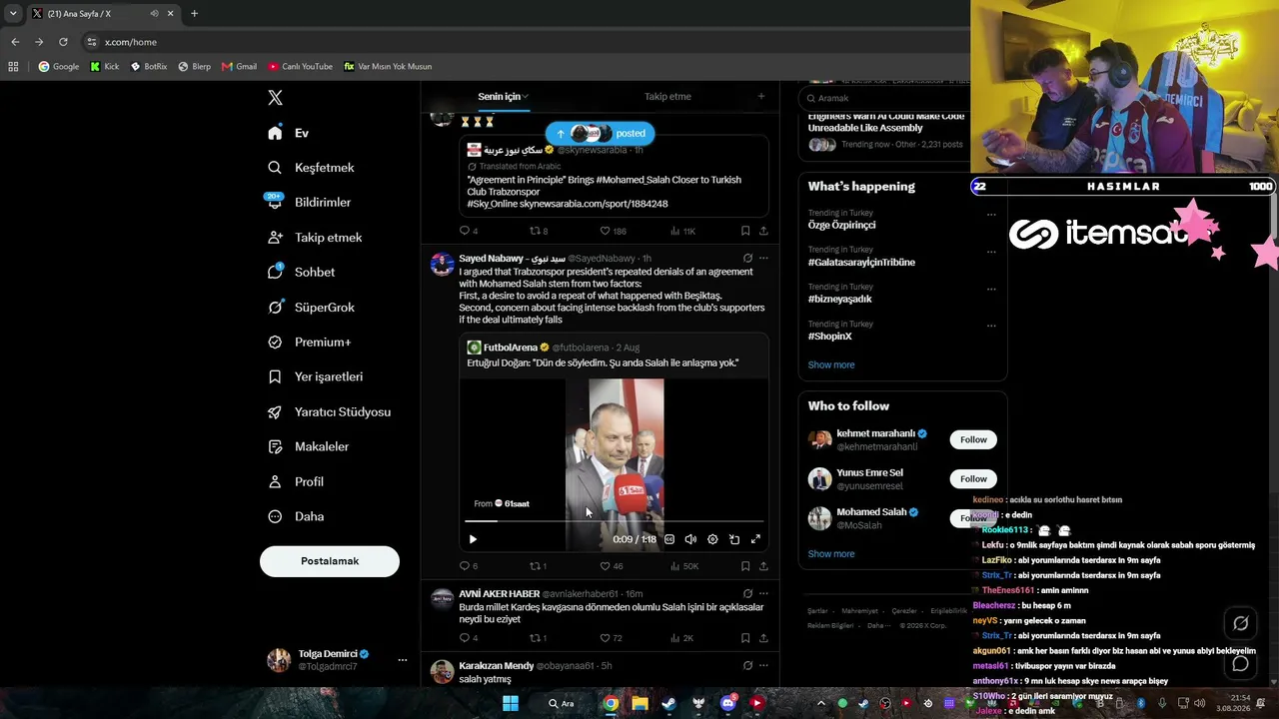
Task: Open options for #GalatasarayİçinTribüne trend
Action: point(991,252)
